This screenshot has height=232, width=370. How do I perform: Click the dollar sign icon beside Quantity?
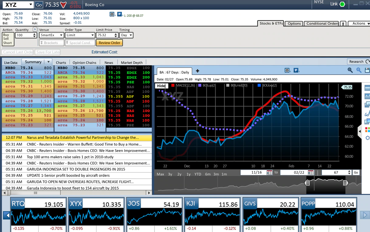(34, 30)
